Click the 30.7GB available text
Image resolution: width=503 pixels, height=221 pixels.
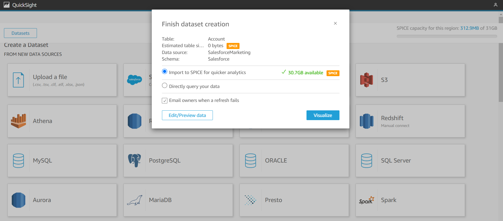(x=305, y=73)
